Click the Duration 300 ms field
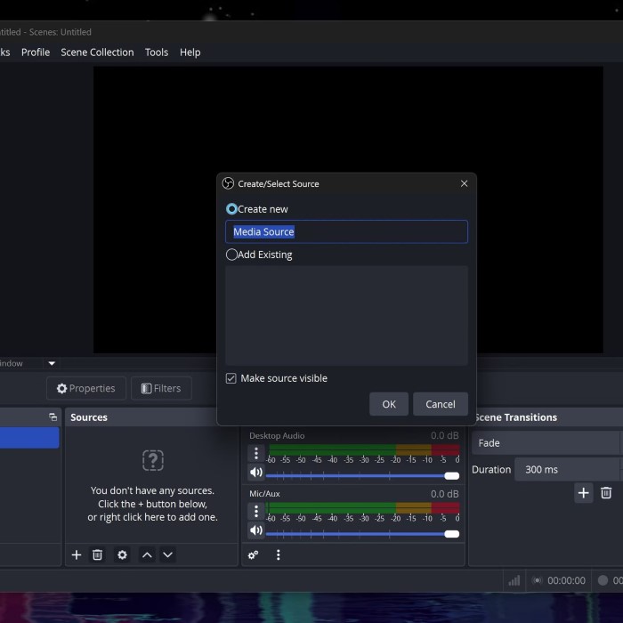623x623 pixels. [x=569, y=469]
